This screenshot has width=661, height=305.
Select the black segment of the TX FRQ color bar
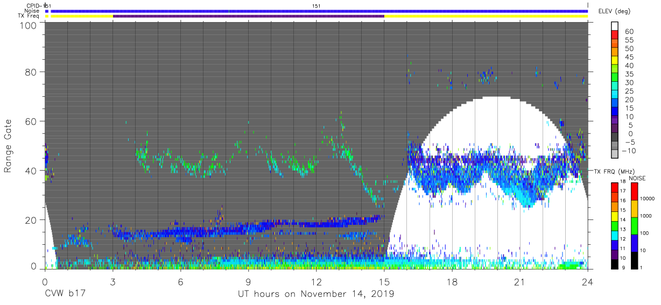pos(615,264)
